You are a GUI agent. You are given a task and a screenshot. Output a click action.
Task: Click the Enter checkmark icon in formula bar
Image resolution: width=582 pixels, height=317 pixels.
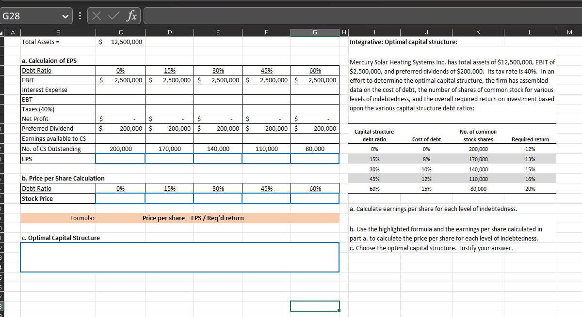[x=113, y=16]
